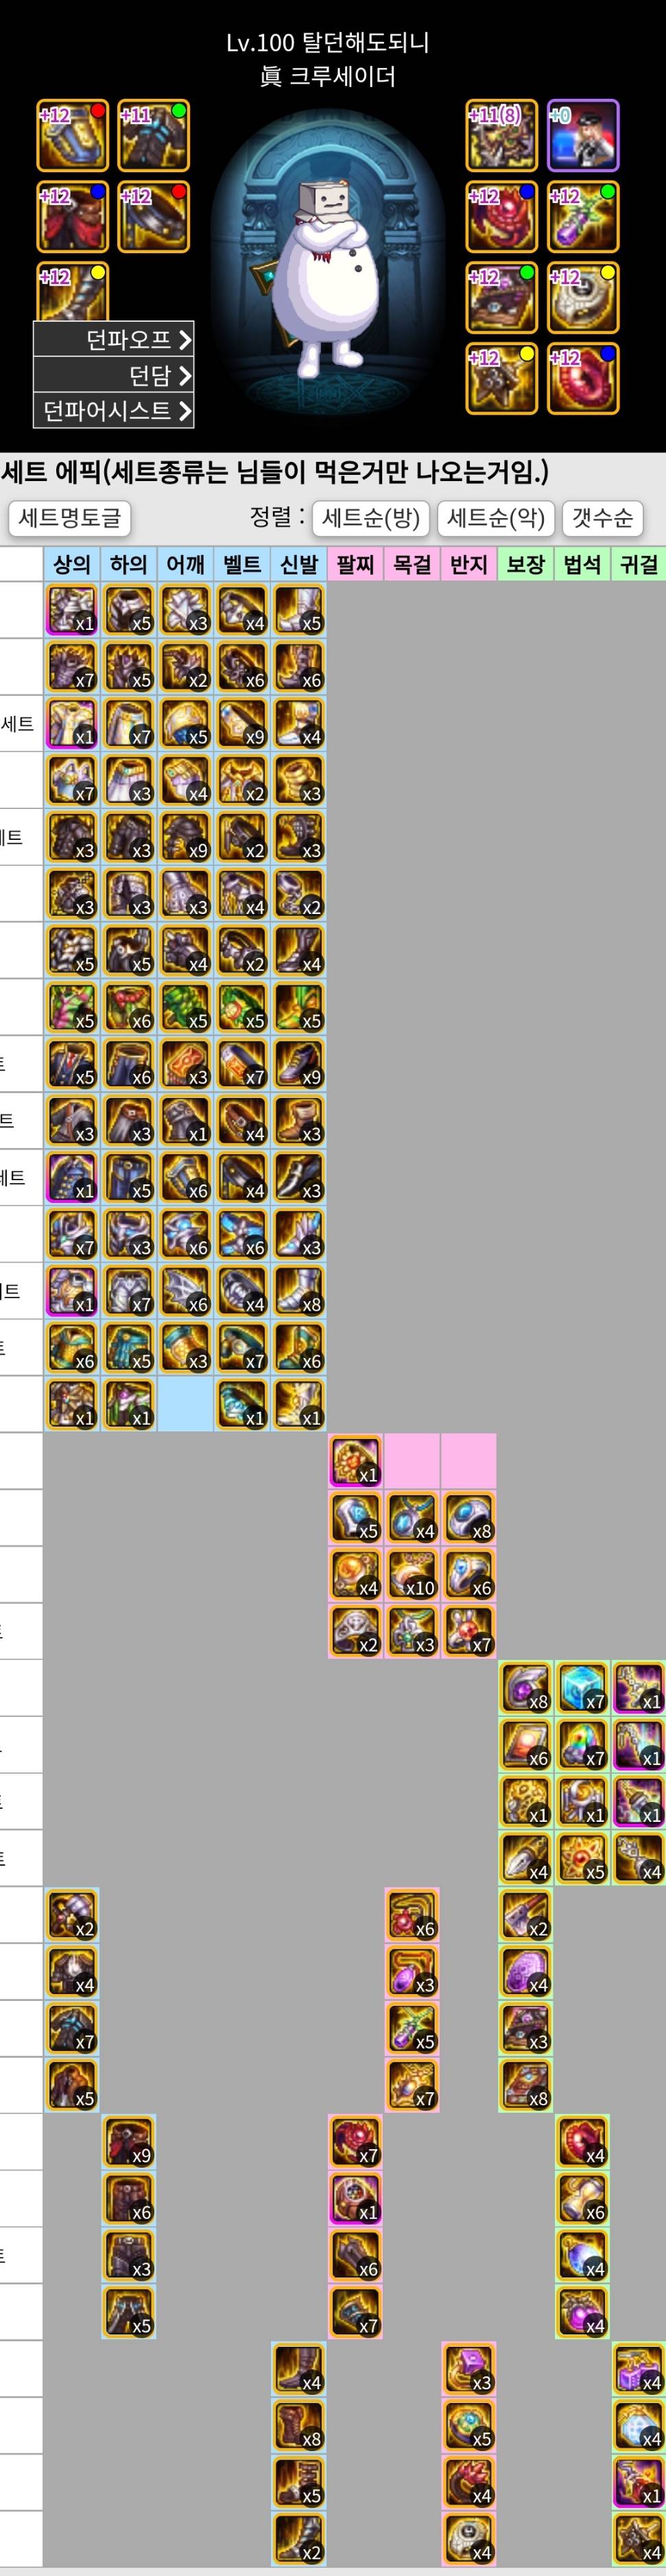
Task: Click the +11(8) equipped weapon icon
Action: 501,135
